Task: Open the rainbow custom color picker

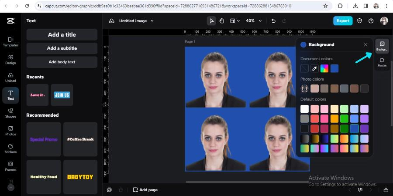Action: pos(324,68)
